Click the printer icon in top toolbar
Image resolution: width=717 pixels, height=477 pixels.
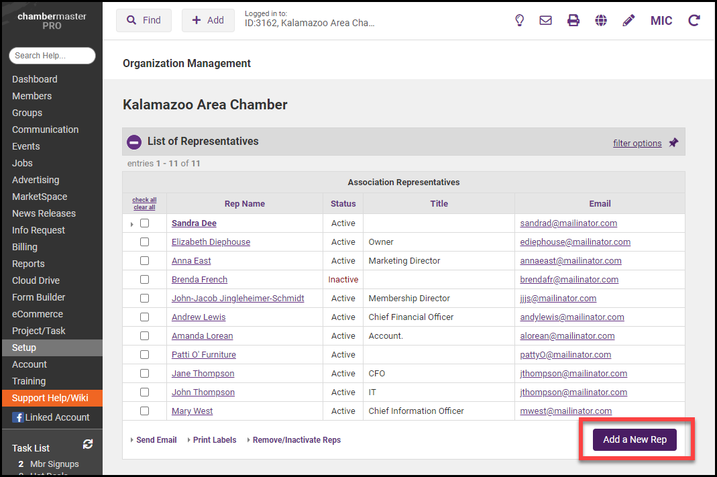point(573,20)
